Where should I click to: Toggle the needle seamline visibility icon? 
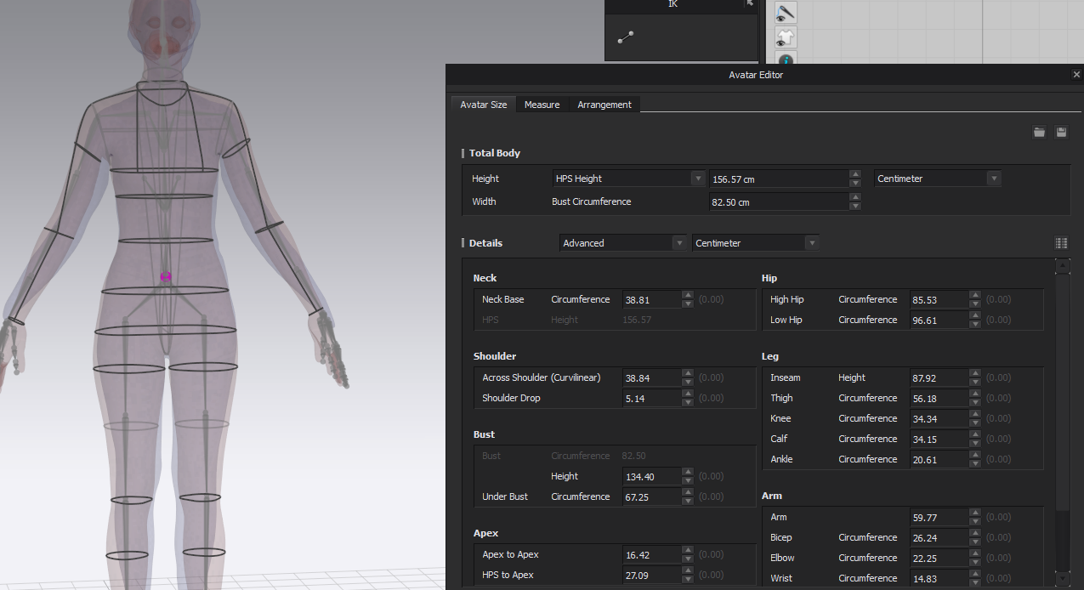[786, 12]
